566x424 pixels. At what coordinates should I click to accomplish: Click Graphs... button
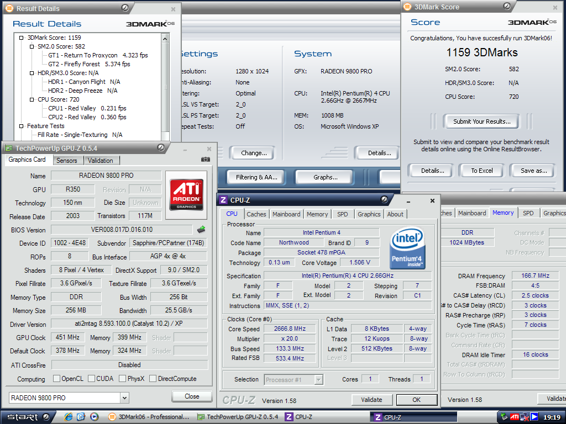coord(325,177)
